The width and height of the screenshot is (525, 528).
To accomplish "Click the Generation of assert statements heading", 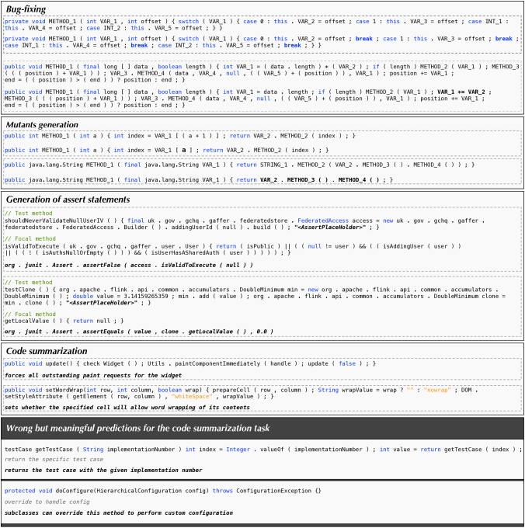I will 68,200.
